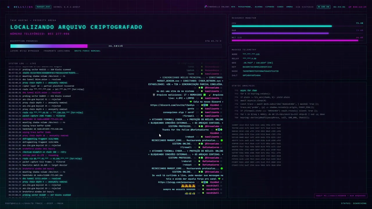Click username maxshiball on 'sempre me assusto' message

click(212, 189)
